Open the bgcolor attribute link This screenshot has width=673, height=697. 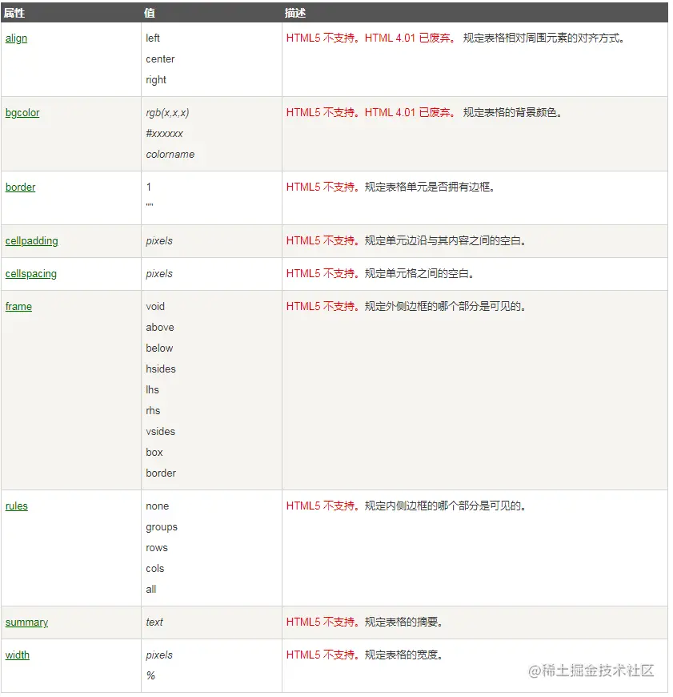[x=22, y=113]
